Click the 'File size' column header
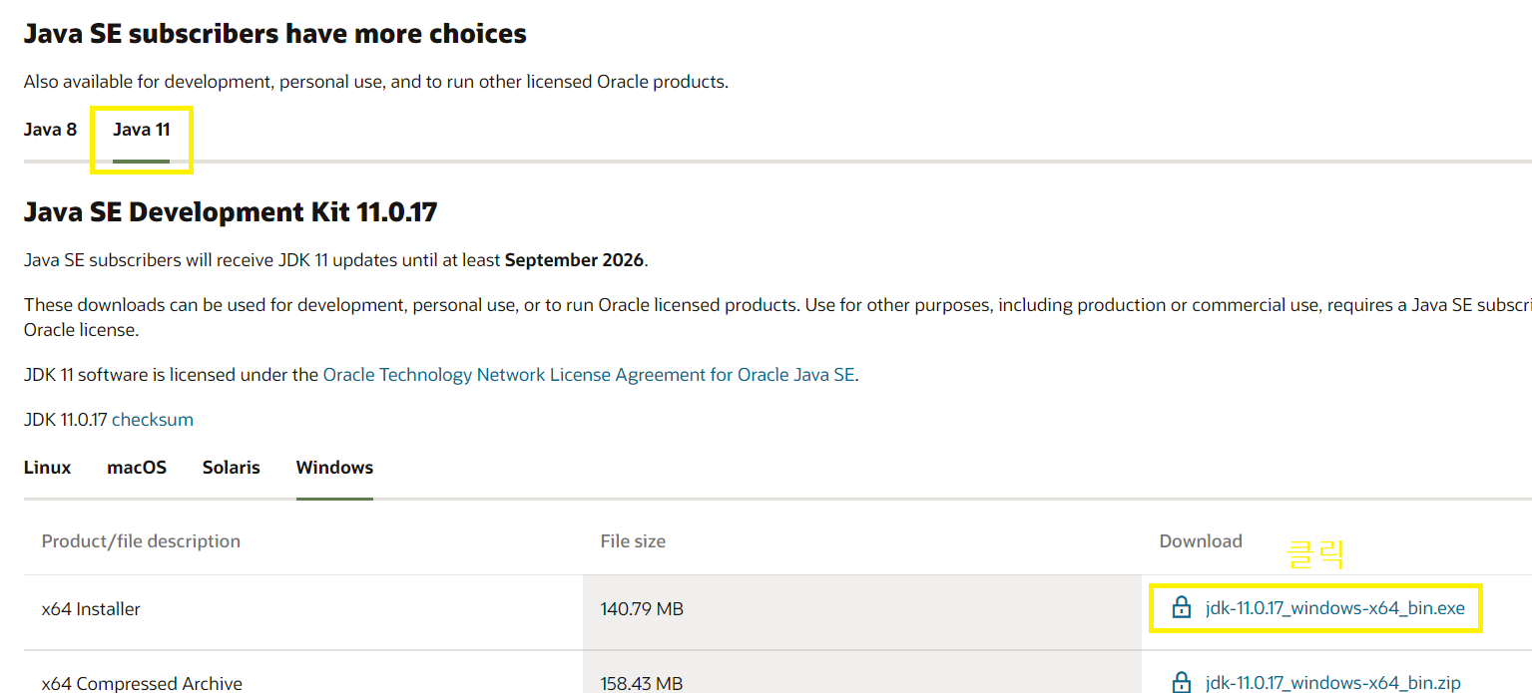Image resolution: width=1532 pixels, height=693 pixels. 633,541
